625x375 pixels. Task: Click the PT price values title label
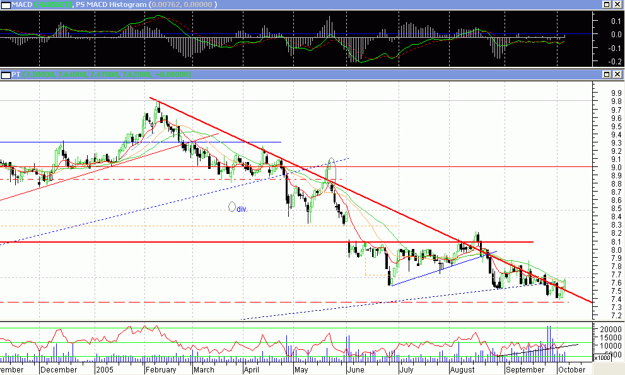click(107, 74)
